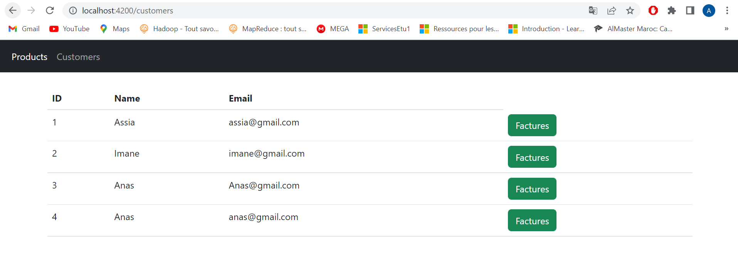
Task: Open the share icon next to address bar
Action: (x=612, y=10)
